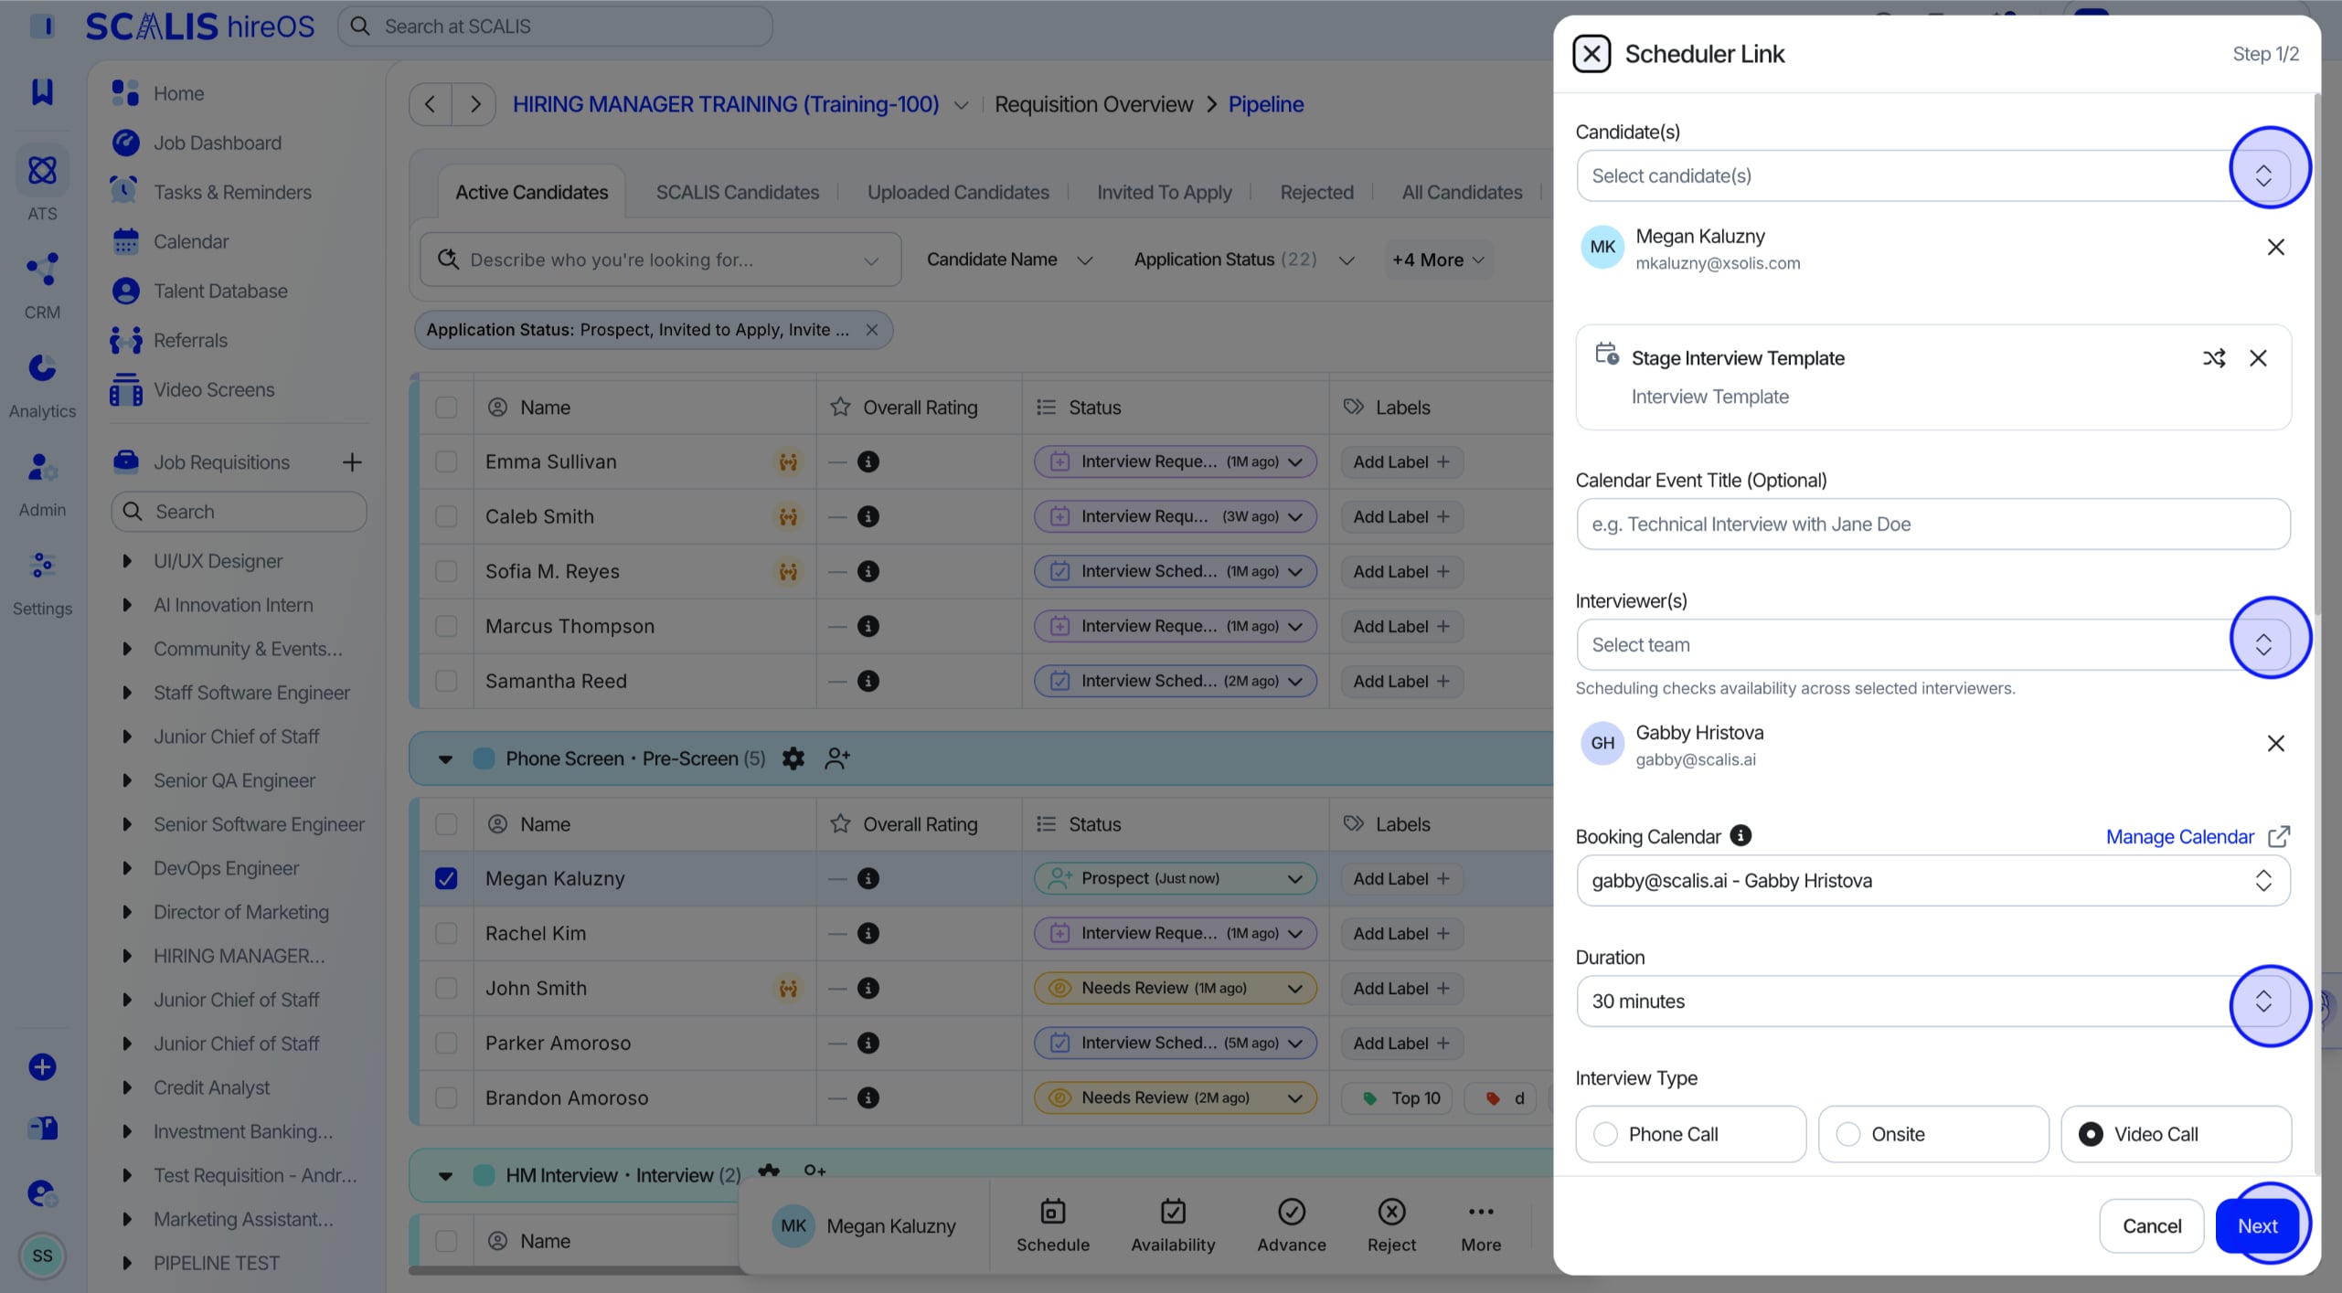The width and height of the screenshot is (2342, 1293).
Task: Click the Calendar Event Title field
Action: (x=1932, y=525)
